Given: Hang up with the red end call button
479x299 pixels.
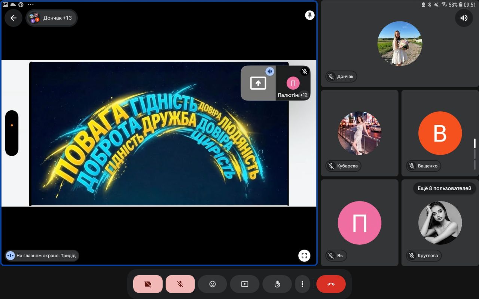Looking at the screenshot, I should pyautogui.click(x=331, y=284).
